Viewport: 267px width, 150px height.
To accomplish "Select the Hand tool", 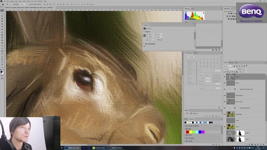I will point(2,62).
